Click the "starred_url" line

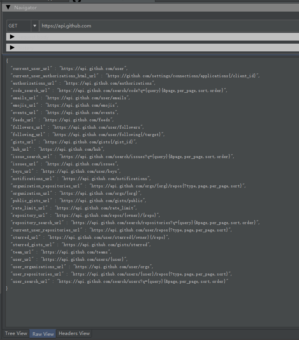[x=90, y=238]
